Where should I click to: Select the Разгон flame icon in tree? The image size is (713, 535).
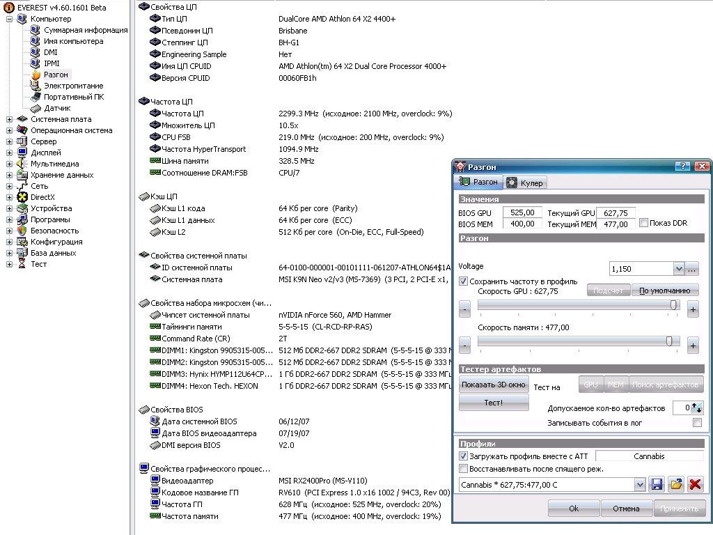[36, 75]
